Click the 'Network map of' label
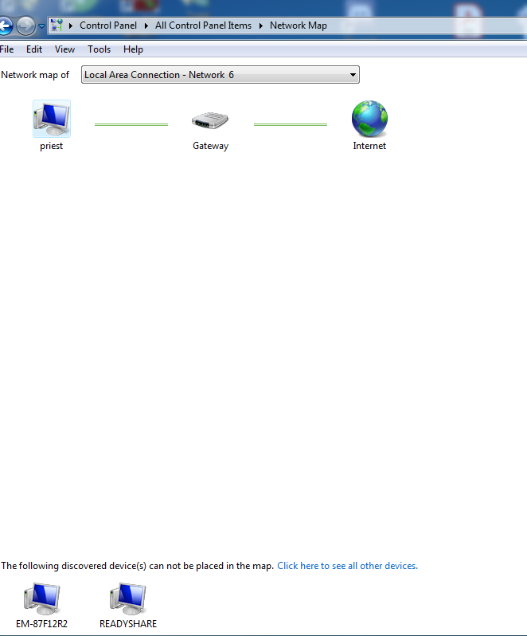Viewport: 527px width, 636px height. [x=35, y=75]
